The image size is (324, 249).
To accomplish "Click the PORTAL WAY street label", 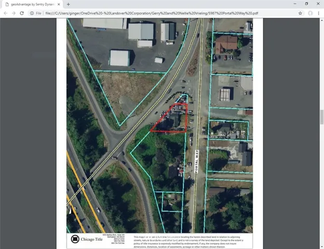I will (196, 162).
